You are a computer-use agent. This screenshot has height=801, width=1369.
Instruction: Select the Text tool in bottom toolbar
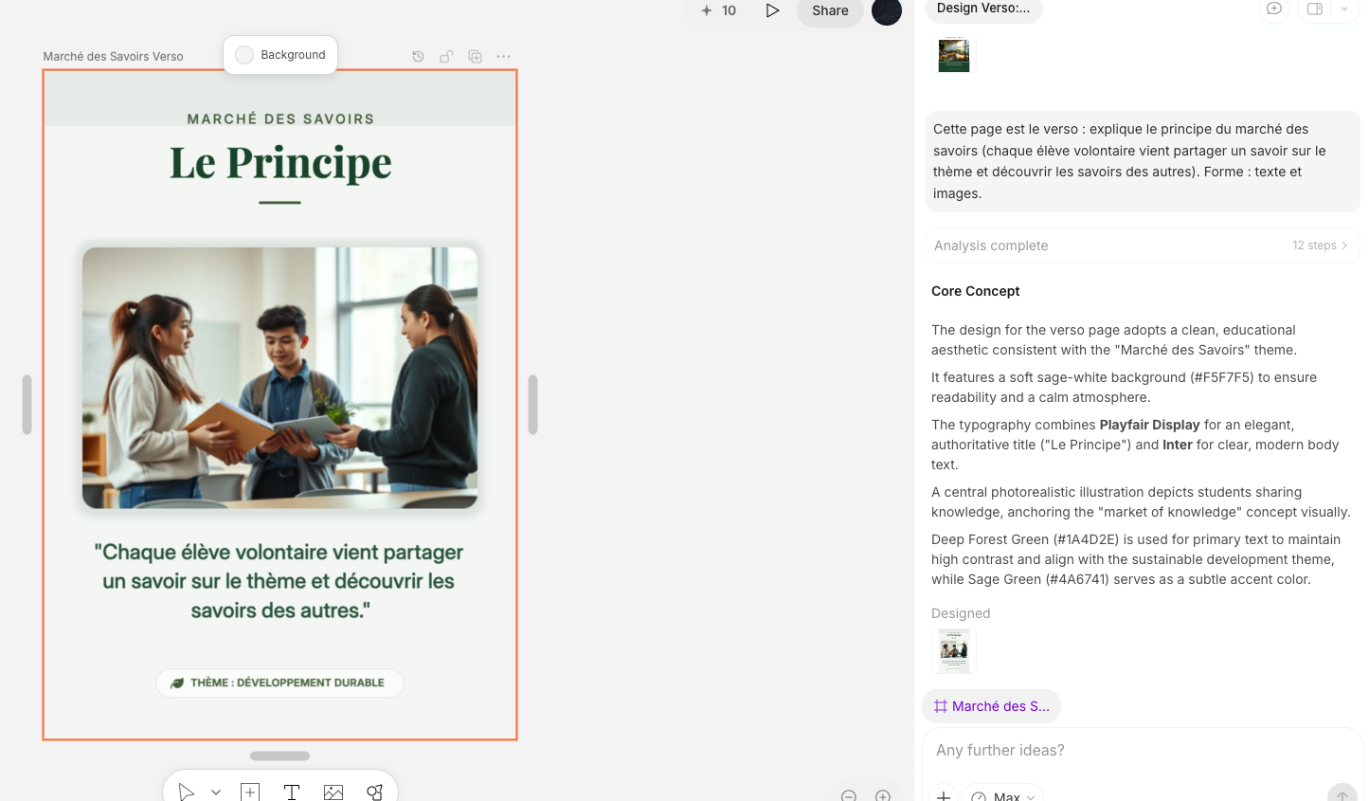(x=292, y=792)
